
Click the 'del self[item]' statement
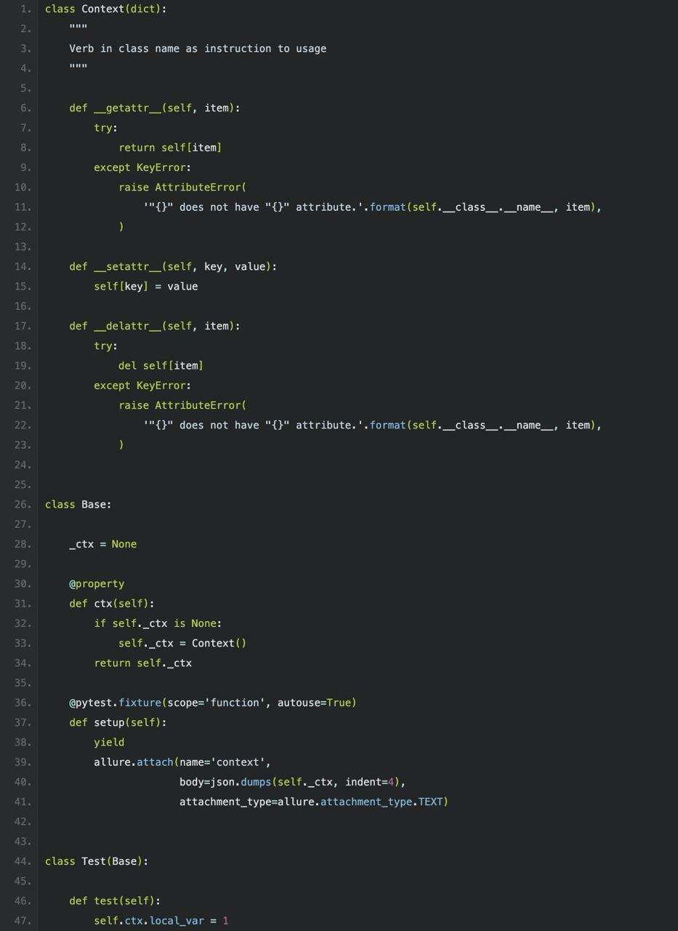click(161, 366)
